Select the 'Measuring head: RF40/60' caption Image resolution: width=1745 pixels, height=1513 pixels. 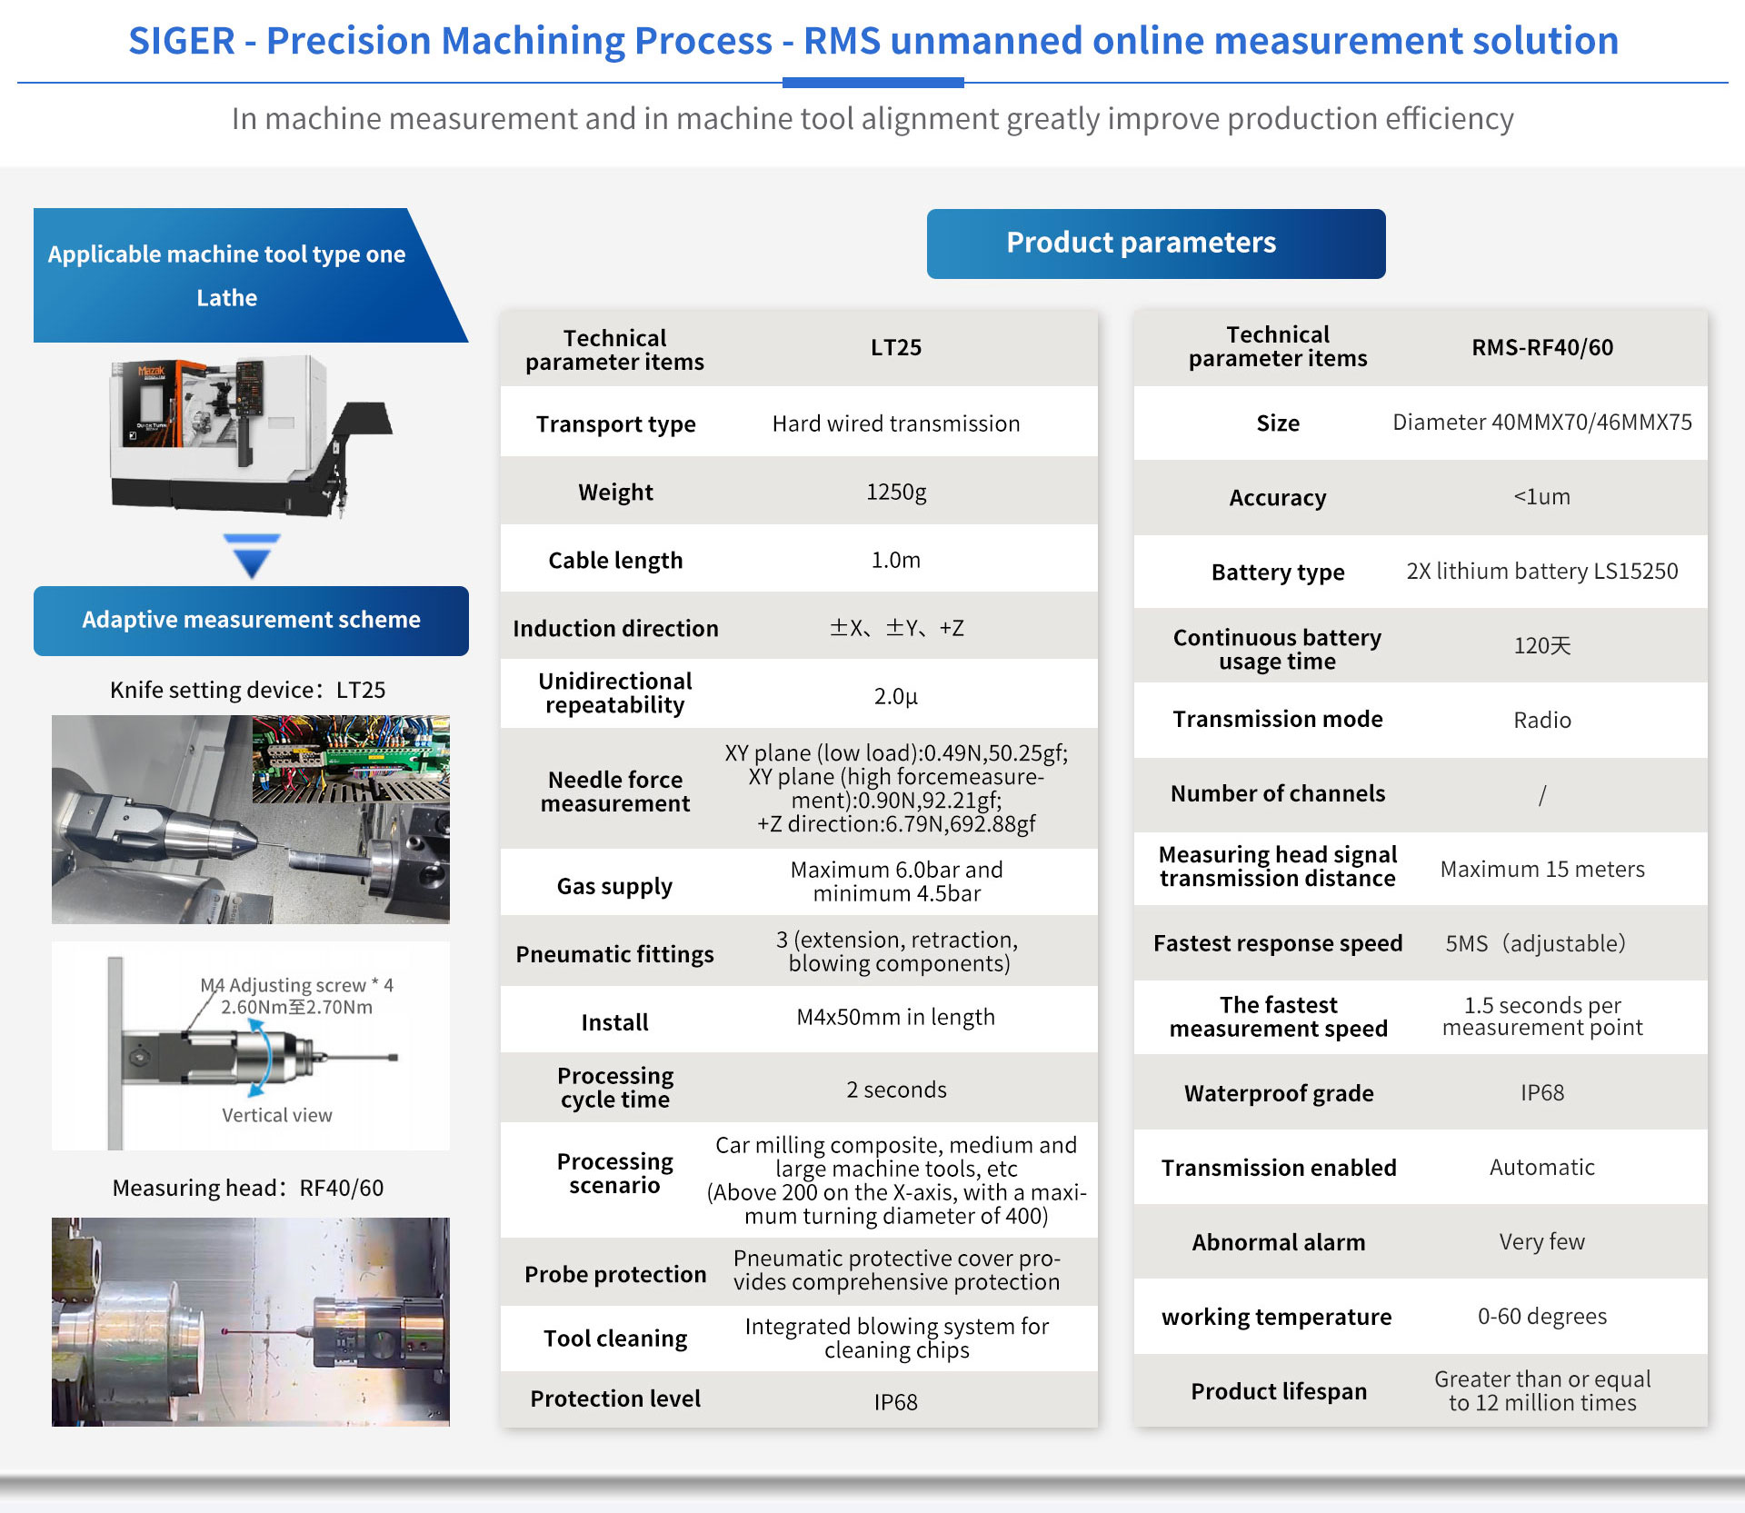(x=248, y=1188)
